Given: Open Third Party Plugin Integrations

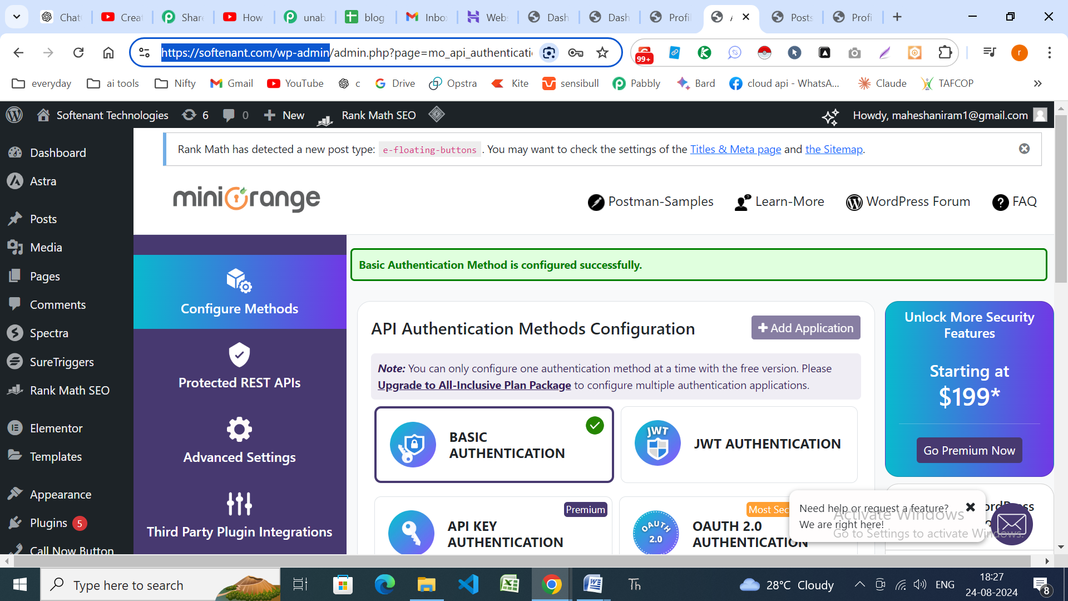Looking at the screenshot, I should [240, 515].
